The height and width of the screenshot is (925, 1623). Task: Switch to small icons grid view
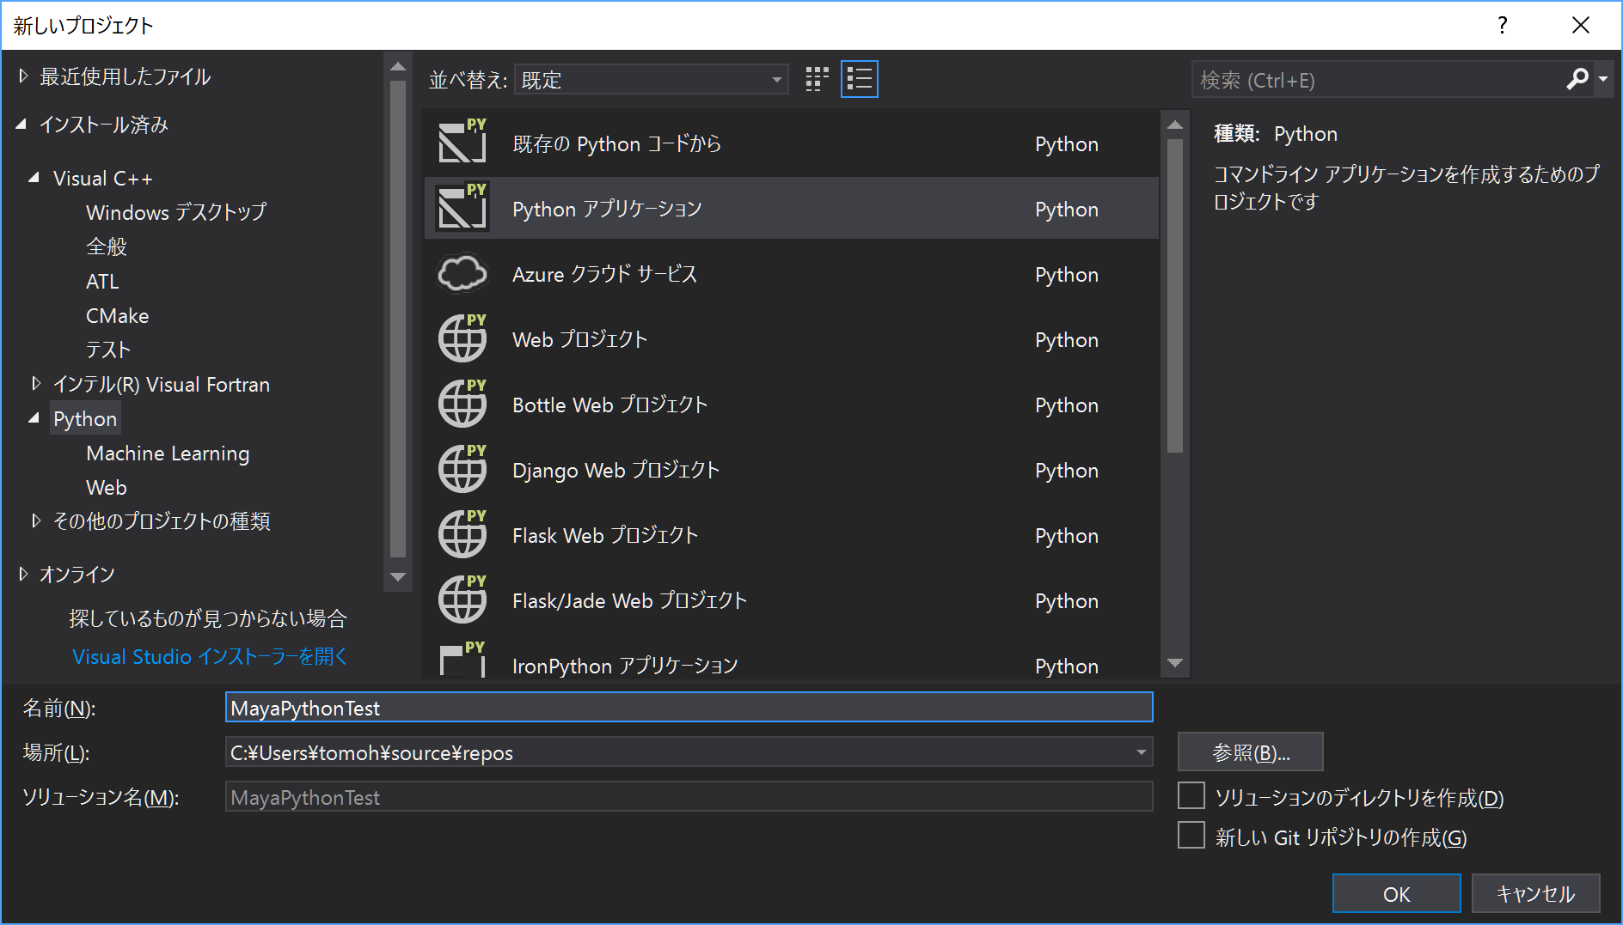point(817,80)
